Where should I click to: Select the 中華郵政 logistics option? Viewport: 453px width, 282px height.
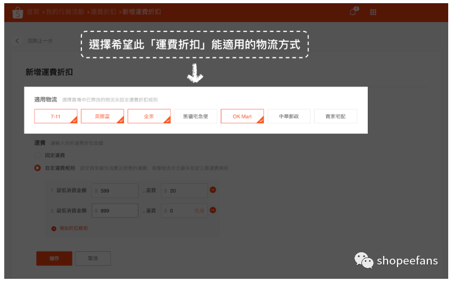click(289, 116)
